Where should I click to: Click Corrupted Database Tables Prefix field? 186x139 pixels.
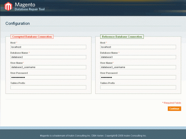point(48,87)
